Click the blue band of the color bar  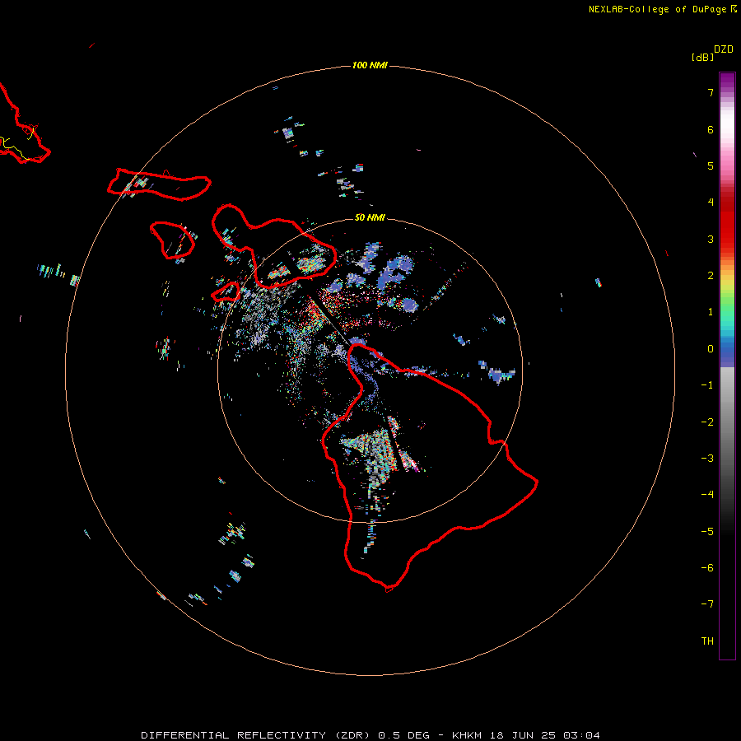727,352
